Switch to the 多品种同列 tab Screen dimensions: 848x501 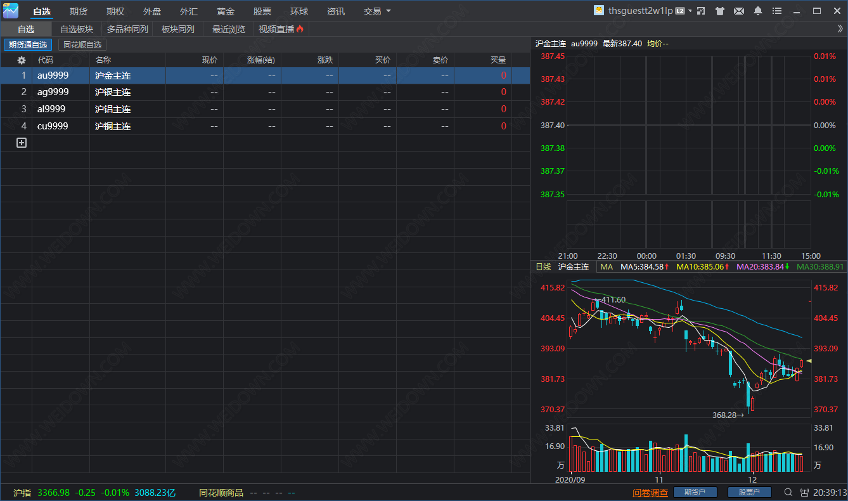click(127, 29)
